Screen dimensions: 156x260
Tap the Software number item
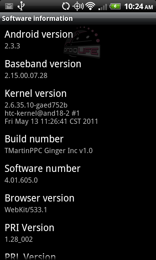tap(78, 174)
